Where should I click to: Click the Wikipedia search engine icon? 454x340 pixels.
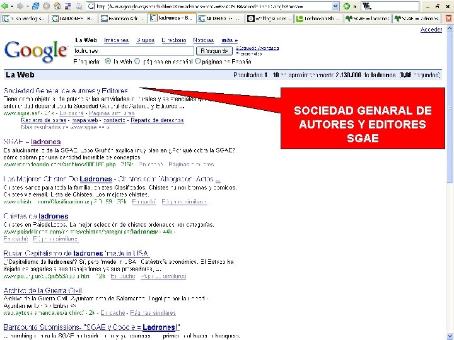[367, 6]
